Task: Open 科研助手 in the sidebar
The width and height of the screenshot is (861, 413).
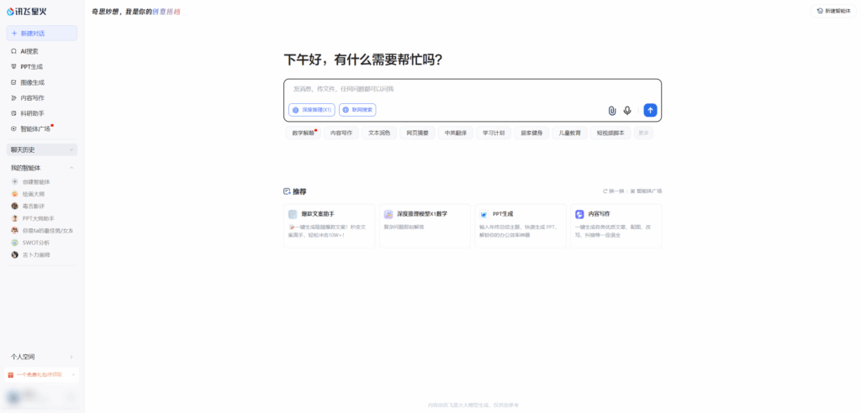Action: coord(32,113)
